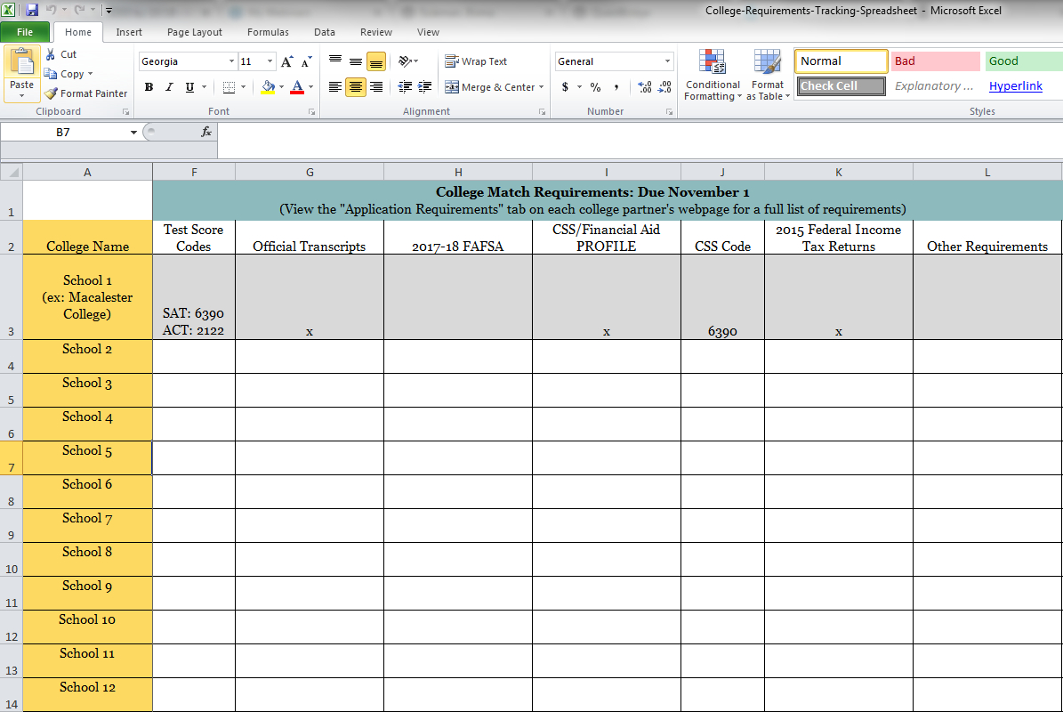Expand the General number format dropdown
1063x712 pixels.
pyautogui.click(x=667, y=61)
